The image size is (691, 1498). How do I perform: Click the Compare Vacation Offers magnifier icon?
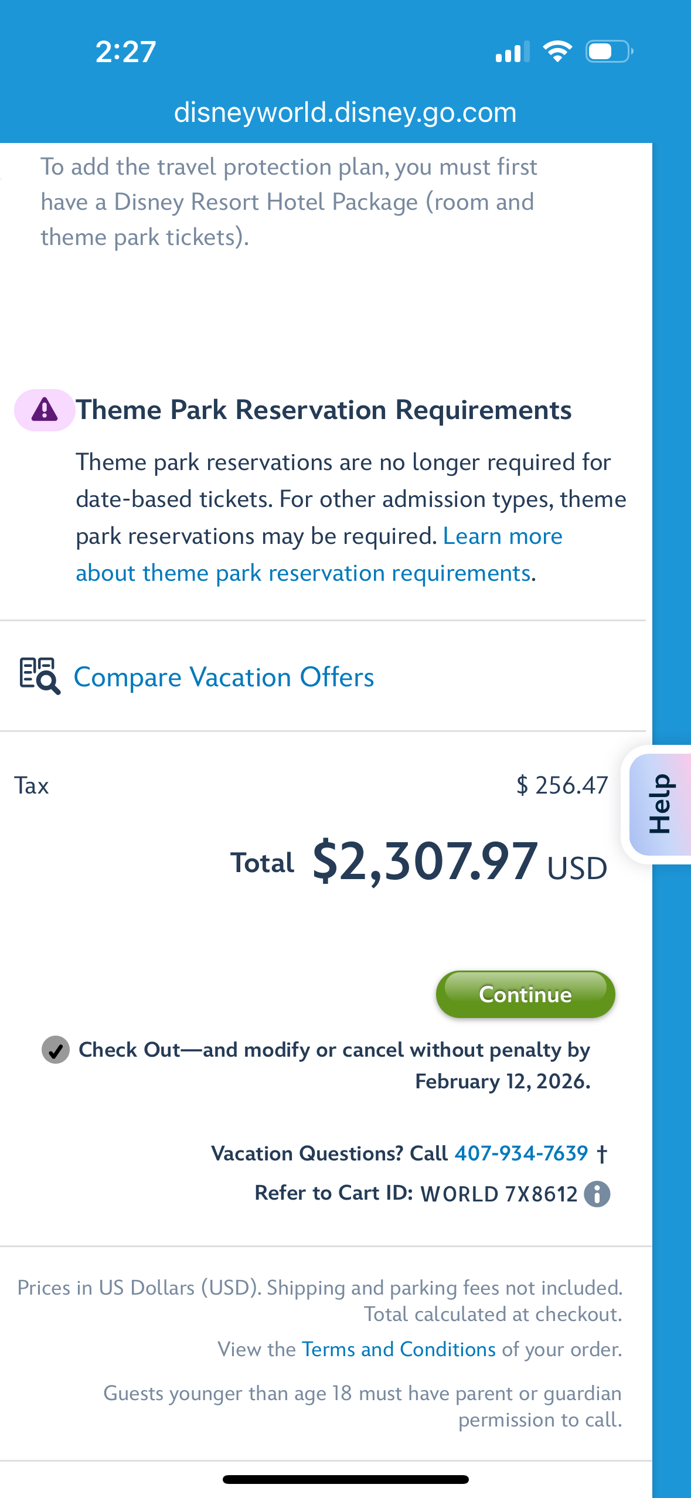click(x=39, y=676)
